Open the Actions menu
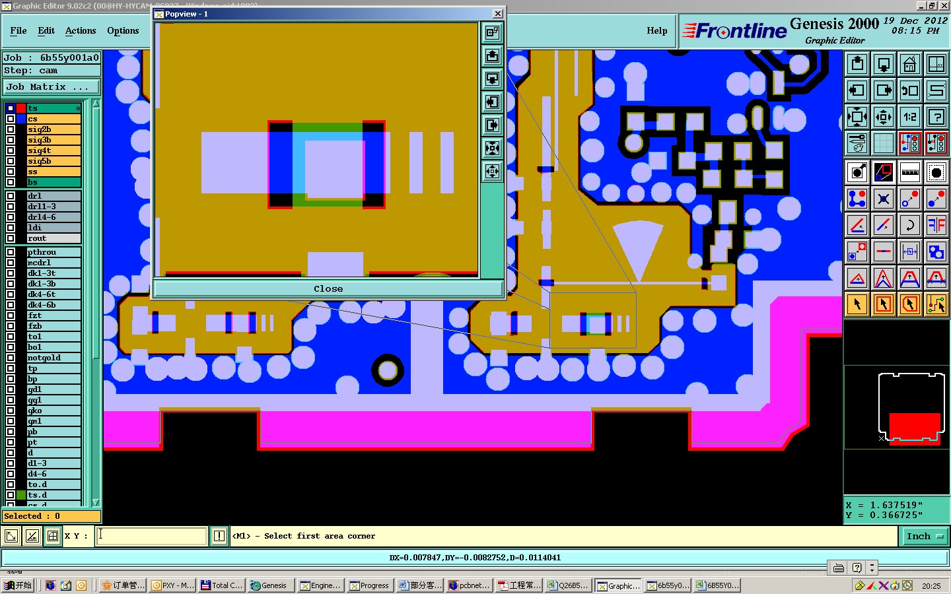Screen dimensions: 951x594 [x=81, y=31]
